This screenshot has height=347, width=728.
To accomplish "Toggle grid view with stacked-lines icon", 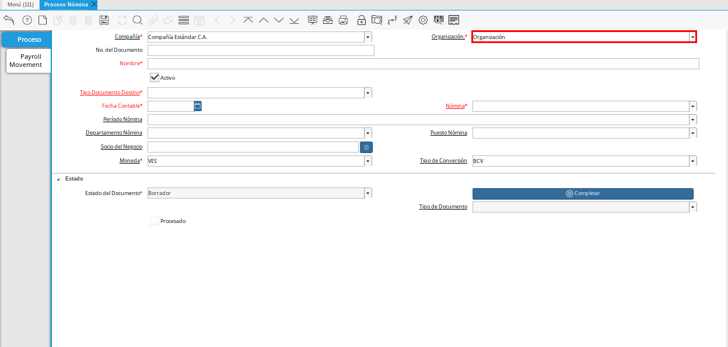I will click(x=184, y=20).
